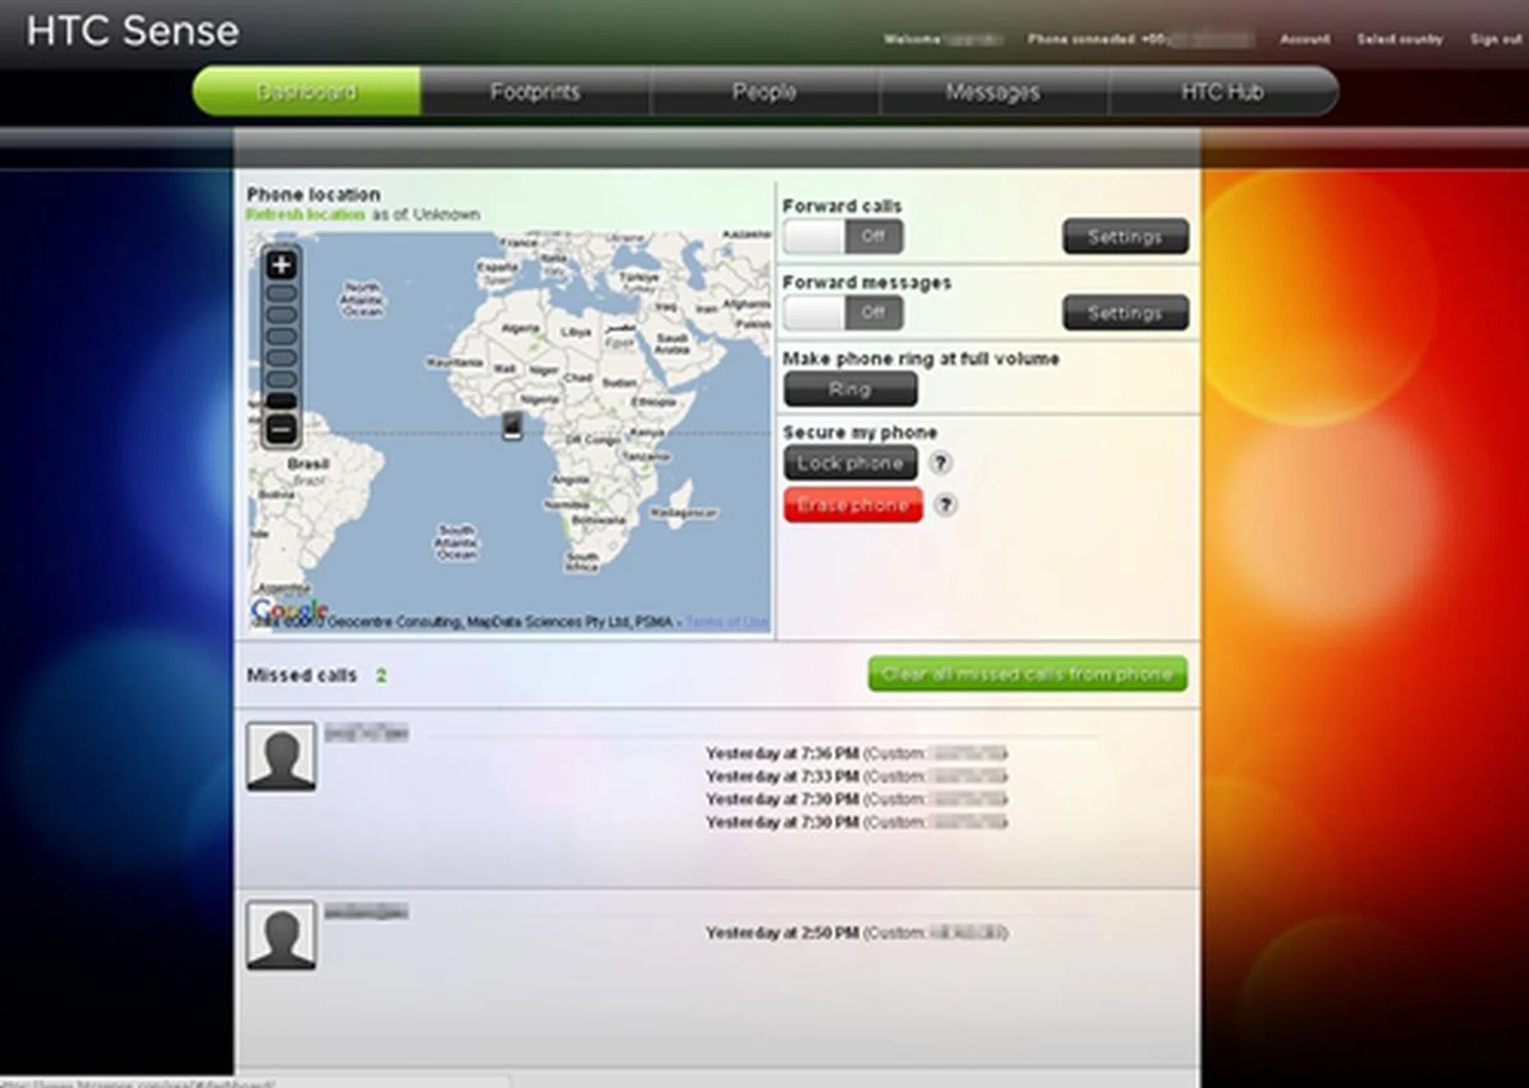Toggle the Forward calls switch
The image size is (1529, 1088).
pos(843,237)
